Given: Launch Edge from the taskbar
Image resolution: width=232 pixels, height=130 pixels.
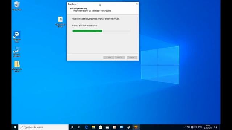Looking at the screenshot, I should click(86, 127).
